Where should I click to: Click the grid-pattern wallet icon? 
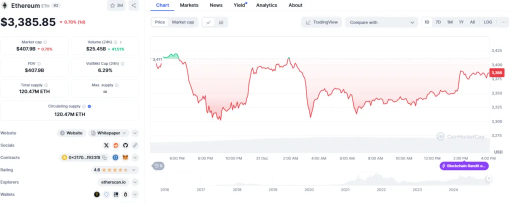(115, 194)
